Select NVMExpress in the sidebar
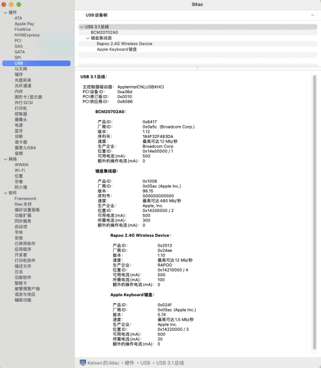Image resolution: width=321 pixels, height=368 pixels. click(x=27, y=35)
